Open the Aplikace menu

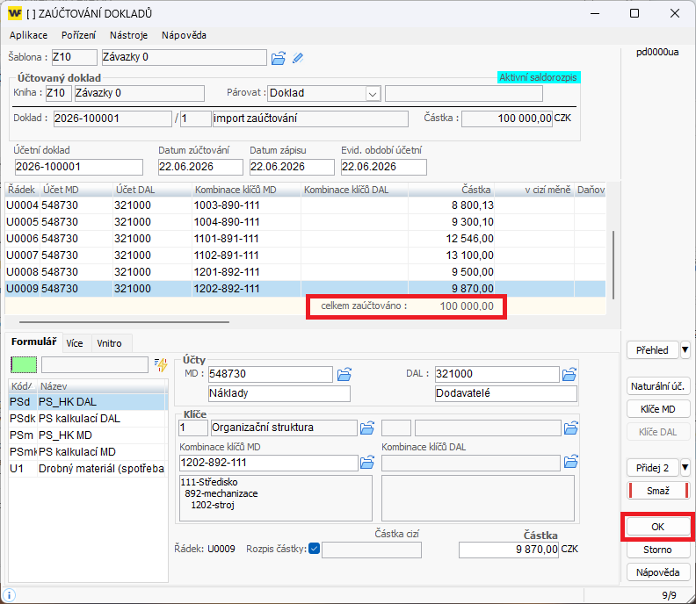click(x=28, y=35)
